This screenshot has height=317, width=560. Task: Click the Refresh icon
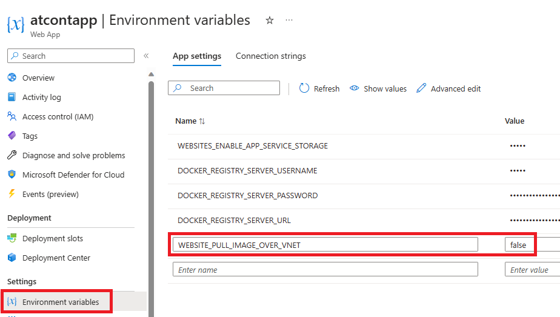[x=304, y=88]
